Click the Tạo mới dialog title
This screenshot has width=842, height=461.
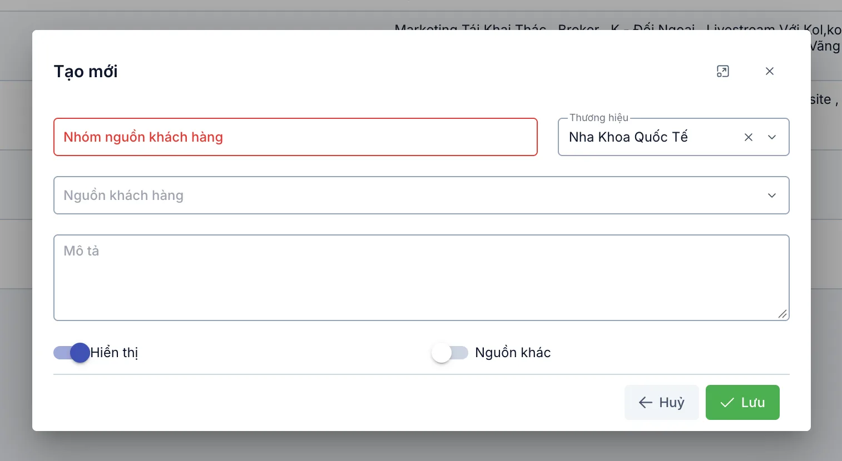pos(86,72)
